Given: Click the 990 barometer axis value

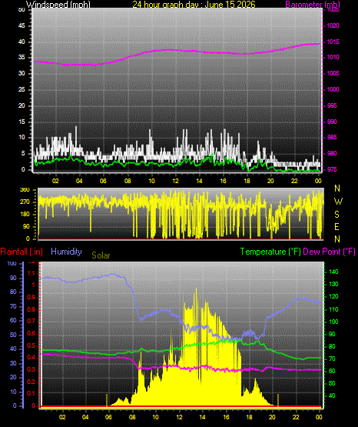Looking at the screenshot, I should click(332, 122).
